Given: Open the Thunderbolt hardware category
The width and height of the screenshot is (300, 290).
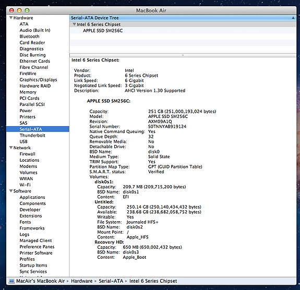Looking at the screenshot, I should click(32, 135).
